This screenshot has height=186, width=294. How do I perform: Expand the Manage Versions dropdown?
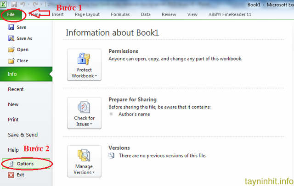[x=84, y=161]
